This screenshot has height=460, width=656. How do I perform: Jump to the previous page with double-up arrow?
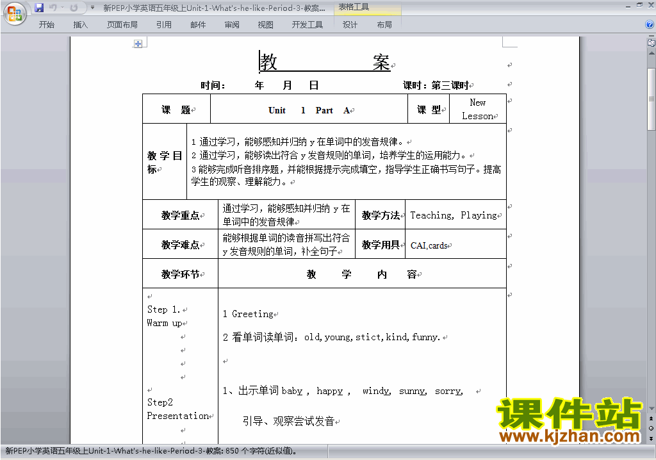pyautogui.click(x=652, y=418)
